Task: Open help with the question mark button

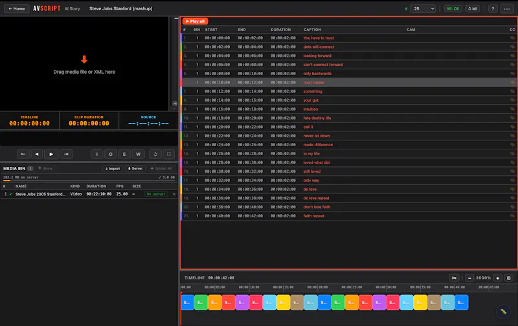Action: click(x=493, y=9)
